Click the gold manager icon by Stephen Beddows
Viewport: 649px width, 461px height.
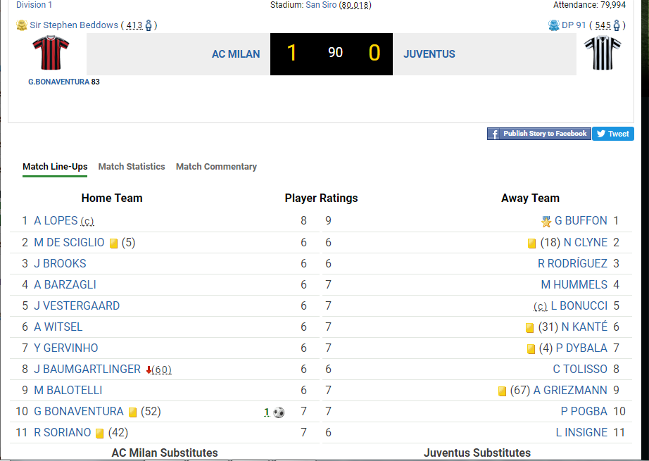point(22,25)
